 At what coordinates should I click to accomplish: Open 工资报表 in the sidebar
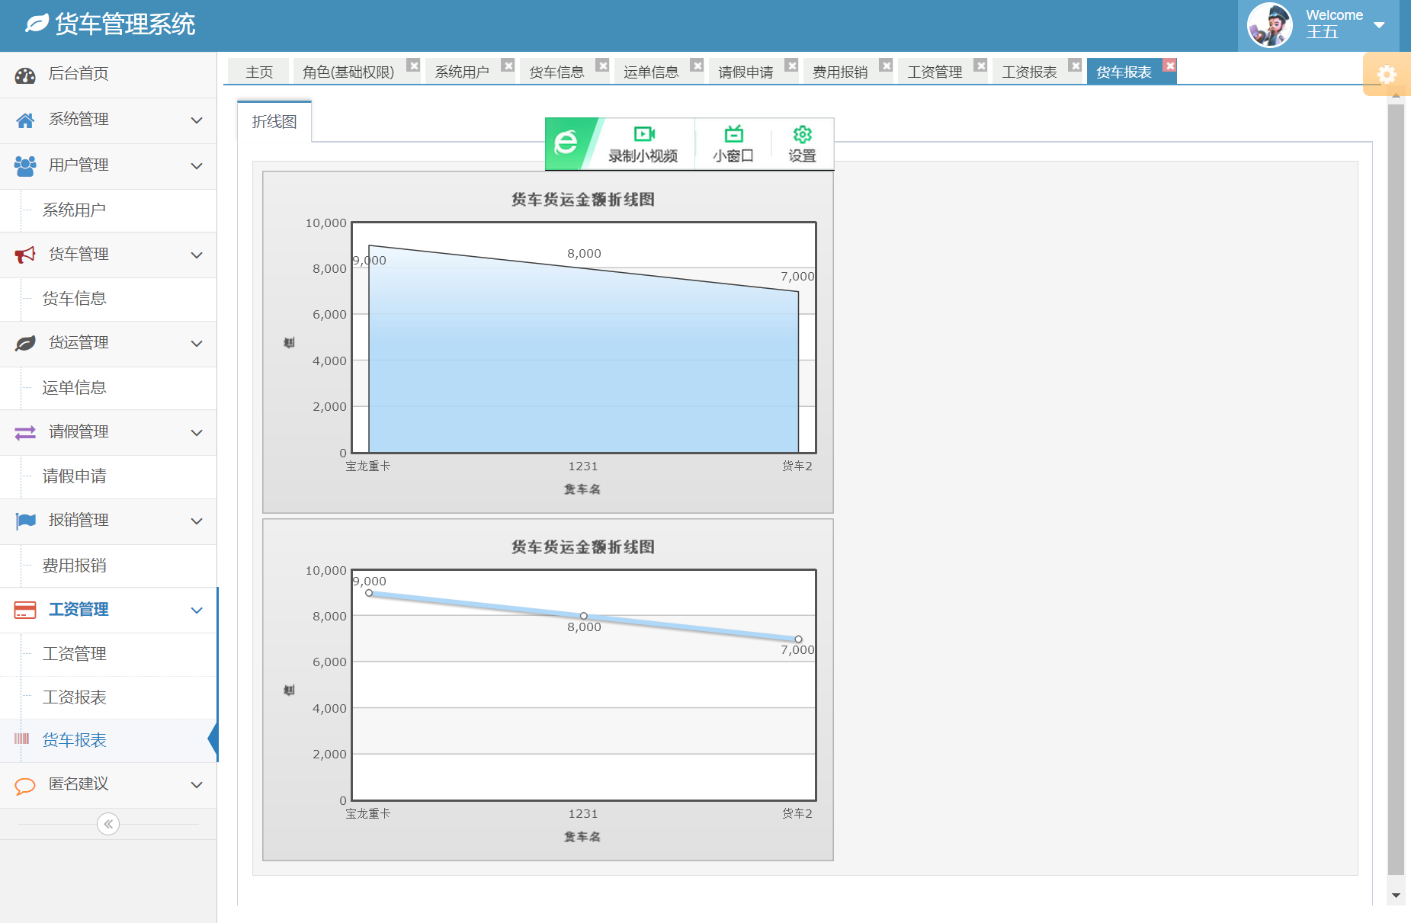pyautogui.click(x=75, y=697)
